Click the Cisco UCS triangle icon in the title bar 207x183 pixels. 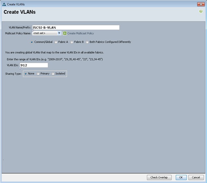tap(4, 4)
